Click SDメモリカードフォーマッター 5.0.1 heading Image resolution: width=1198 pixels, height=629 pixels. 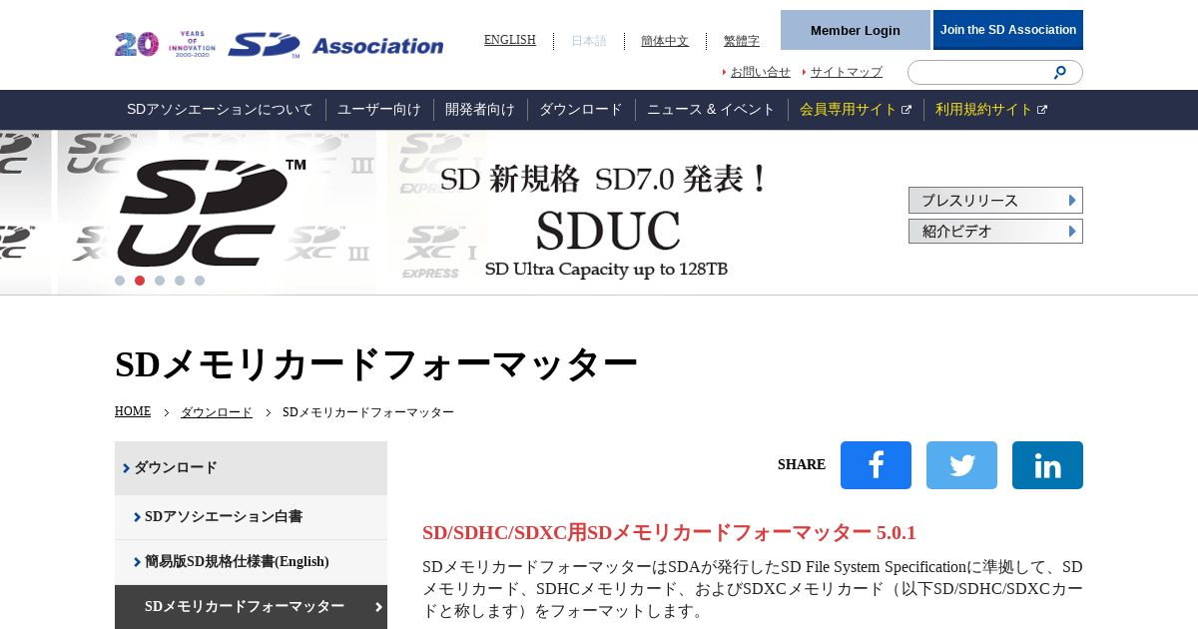(669, 532)
